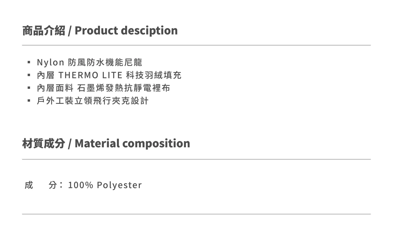
Task: Click the 防風防水機能尼龍 text
Action: pos(105,62)
